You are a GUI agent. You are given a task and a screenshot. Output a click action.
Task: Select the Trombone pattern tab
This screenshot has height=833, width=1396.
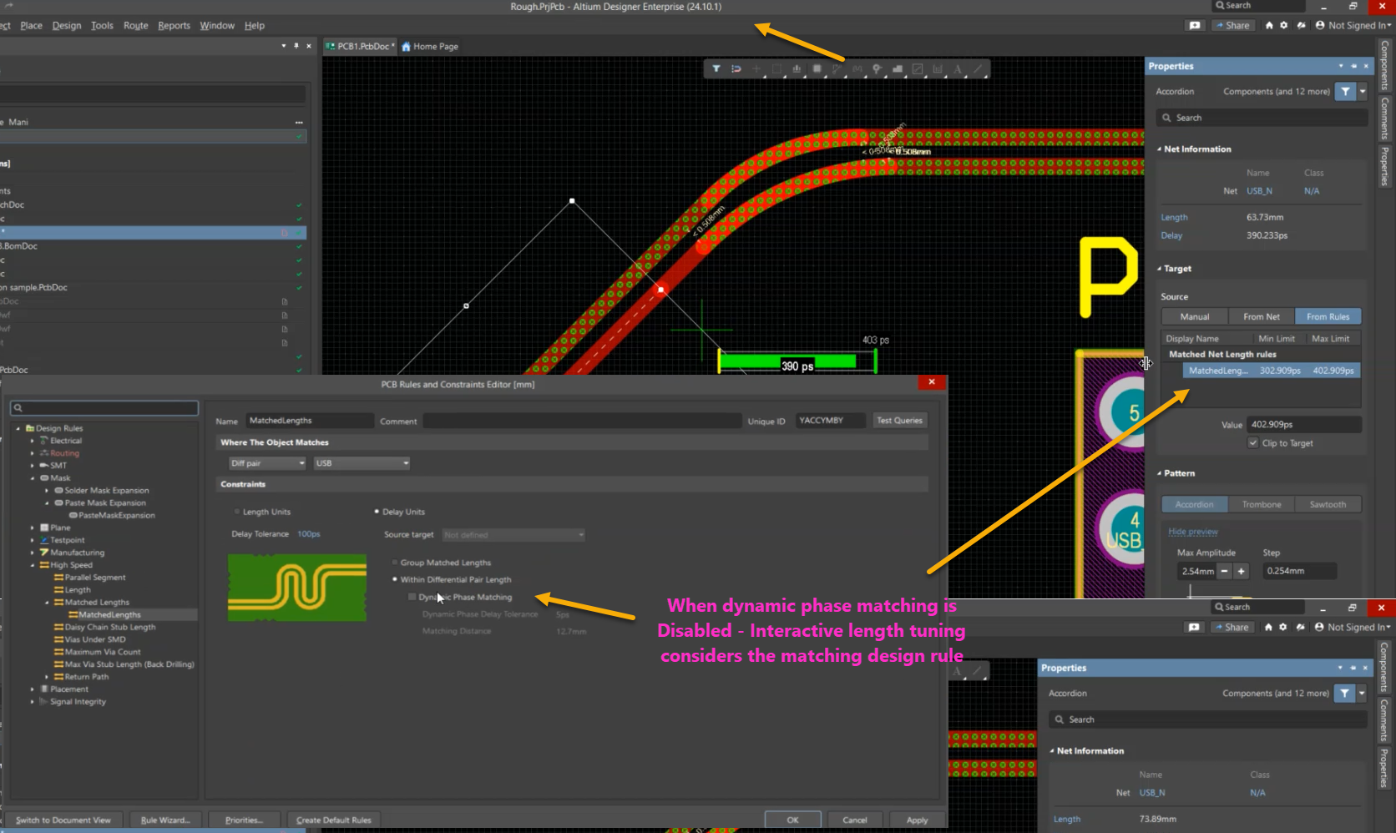point(1261,504)
